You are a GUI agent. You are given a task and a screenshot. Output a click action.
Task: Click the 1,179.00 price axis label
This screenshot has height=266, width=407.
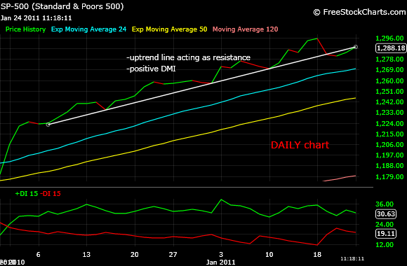coord(389,177)
